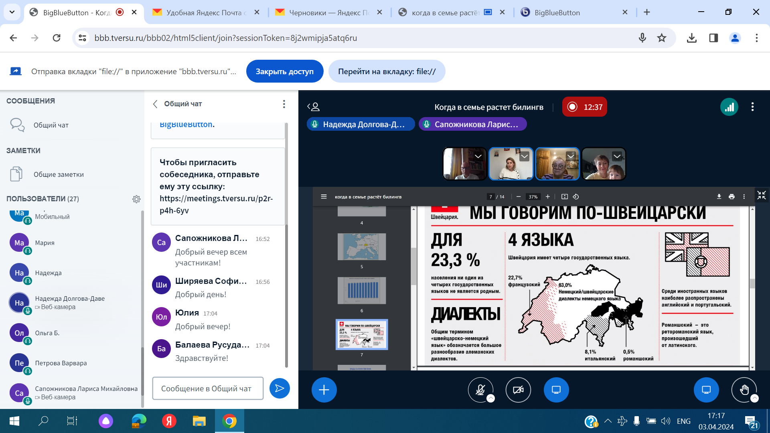Open meeting options three-dot menu
This screenshot has width=770, height=433.
tap(752, 107)
